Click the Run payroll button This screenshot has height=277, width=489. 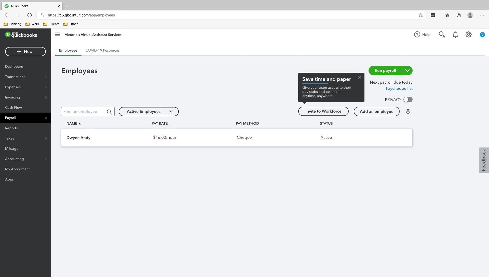(385, 70)
